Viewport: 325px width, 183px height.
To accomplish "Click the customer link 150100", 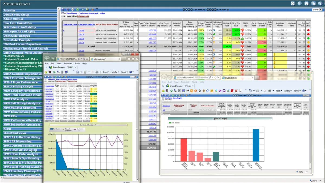I will tap(81, 30).
